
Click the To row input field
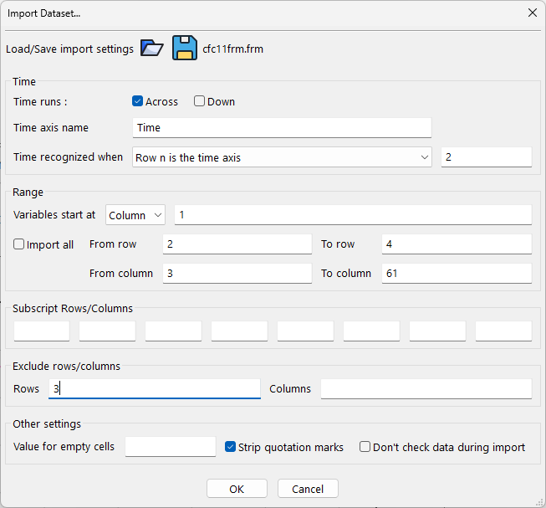456,244
